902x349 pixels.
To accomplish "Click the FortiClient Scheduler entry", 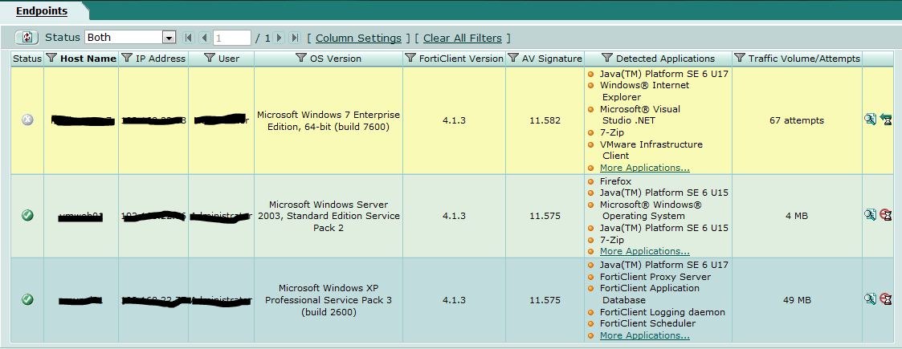I will coord(647,323).
